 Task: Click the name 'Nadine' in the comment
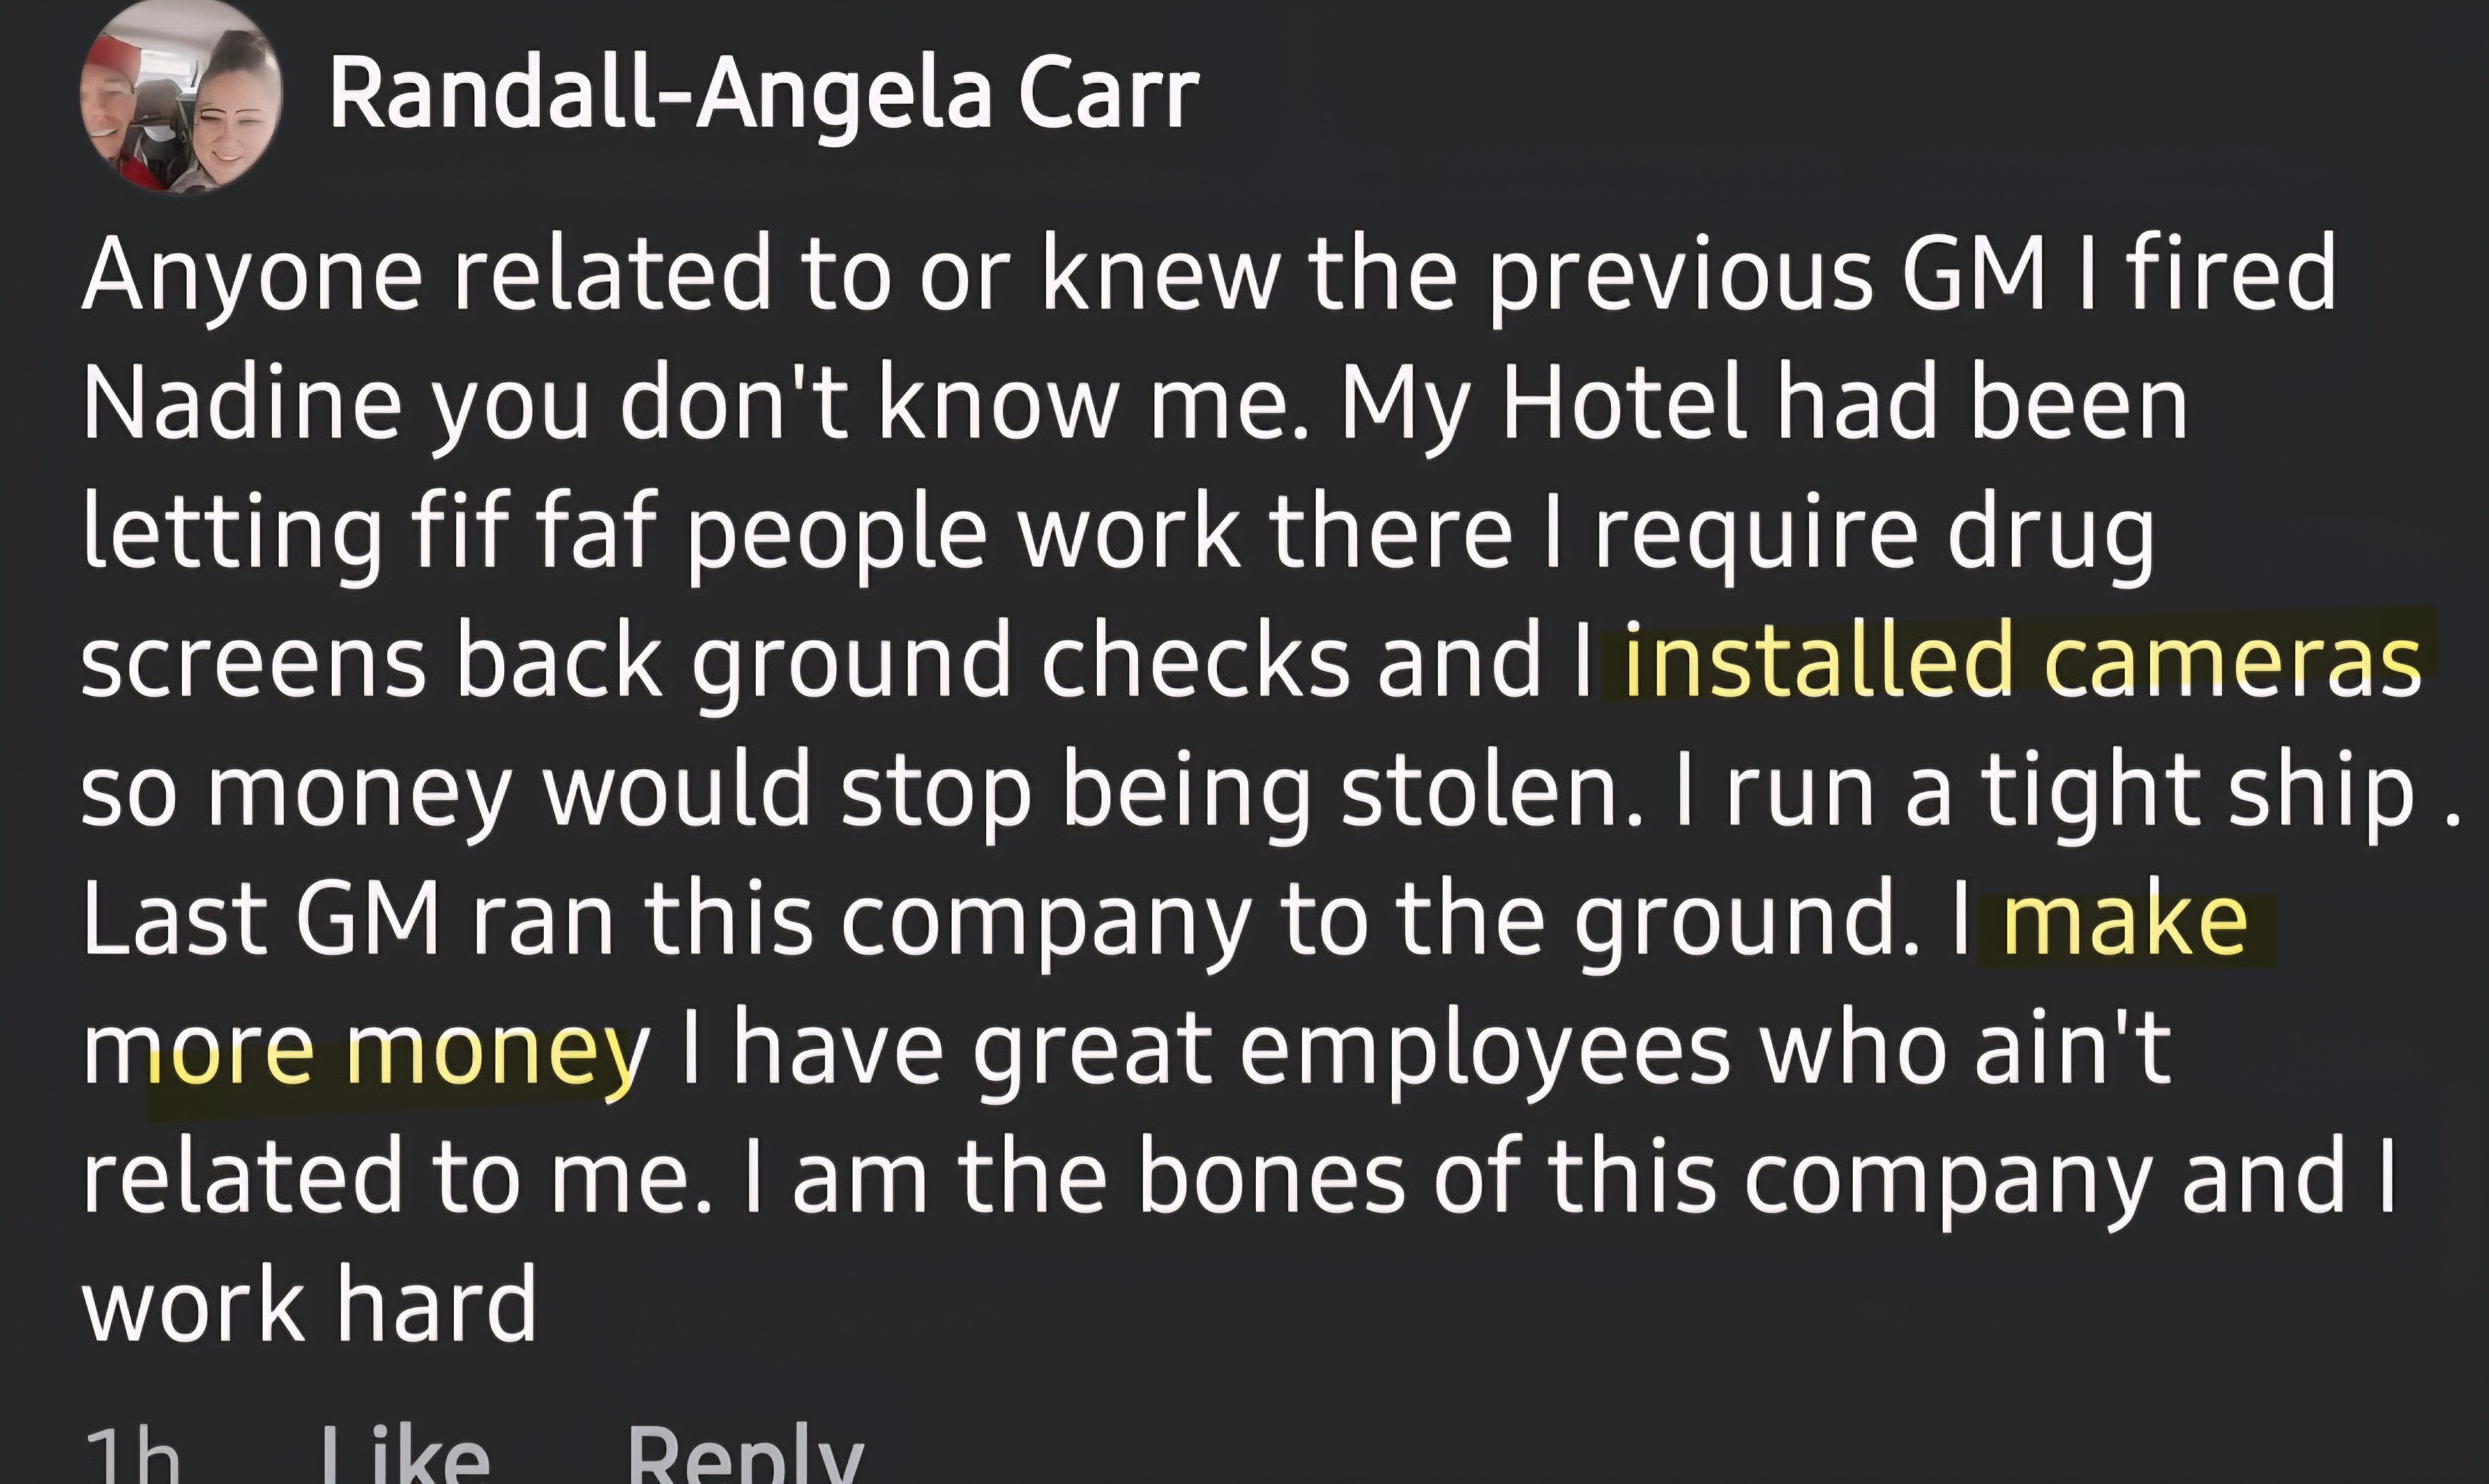[242, 403]
